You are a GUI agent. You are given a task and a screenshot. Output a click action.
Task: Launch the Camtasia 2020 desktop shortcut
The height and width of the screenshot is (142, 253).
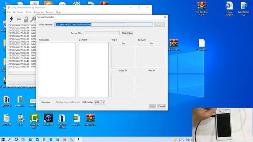(34, 121)
